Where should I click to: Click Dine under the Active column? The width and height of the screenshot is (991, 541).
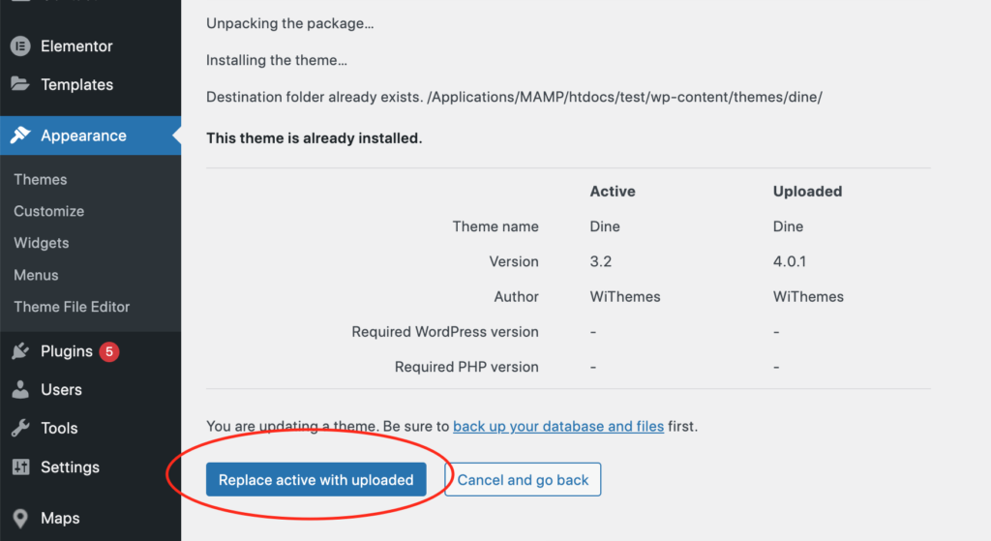pos(605,226)
